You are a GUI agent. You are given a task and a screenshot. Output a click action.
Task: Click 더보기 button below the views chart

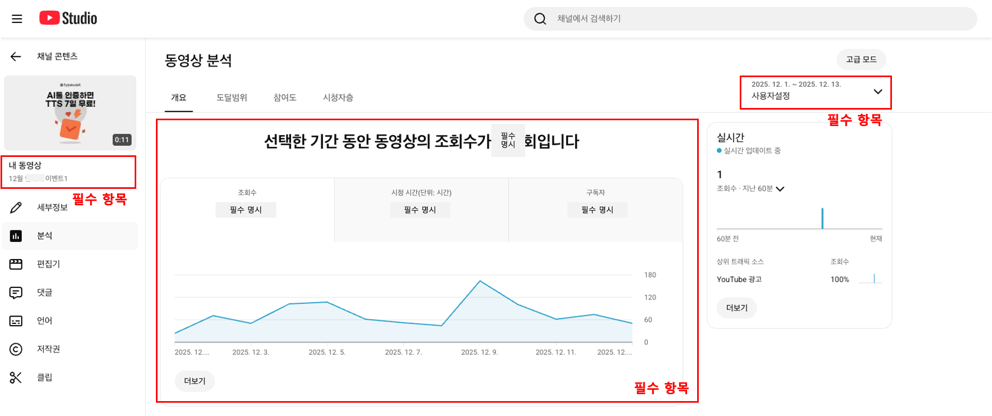tap(195, 381)
